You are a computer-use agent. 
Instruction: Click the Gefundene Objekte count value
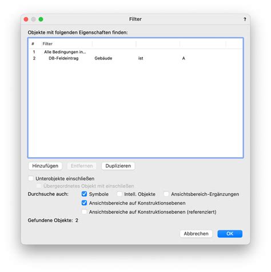(x=77, y=221)
